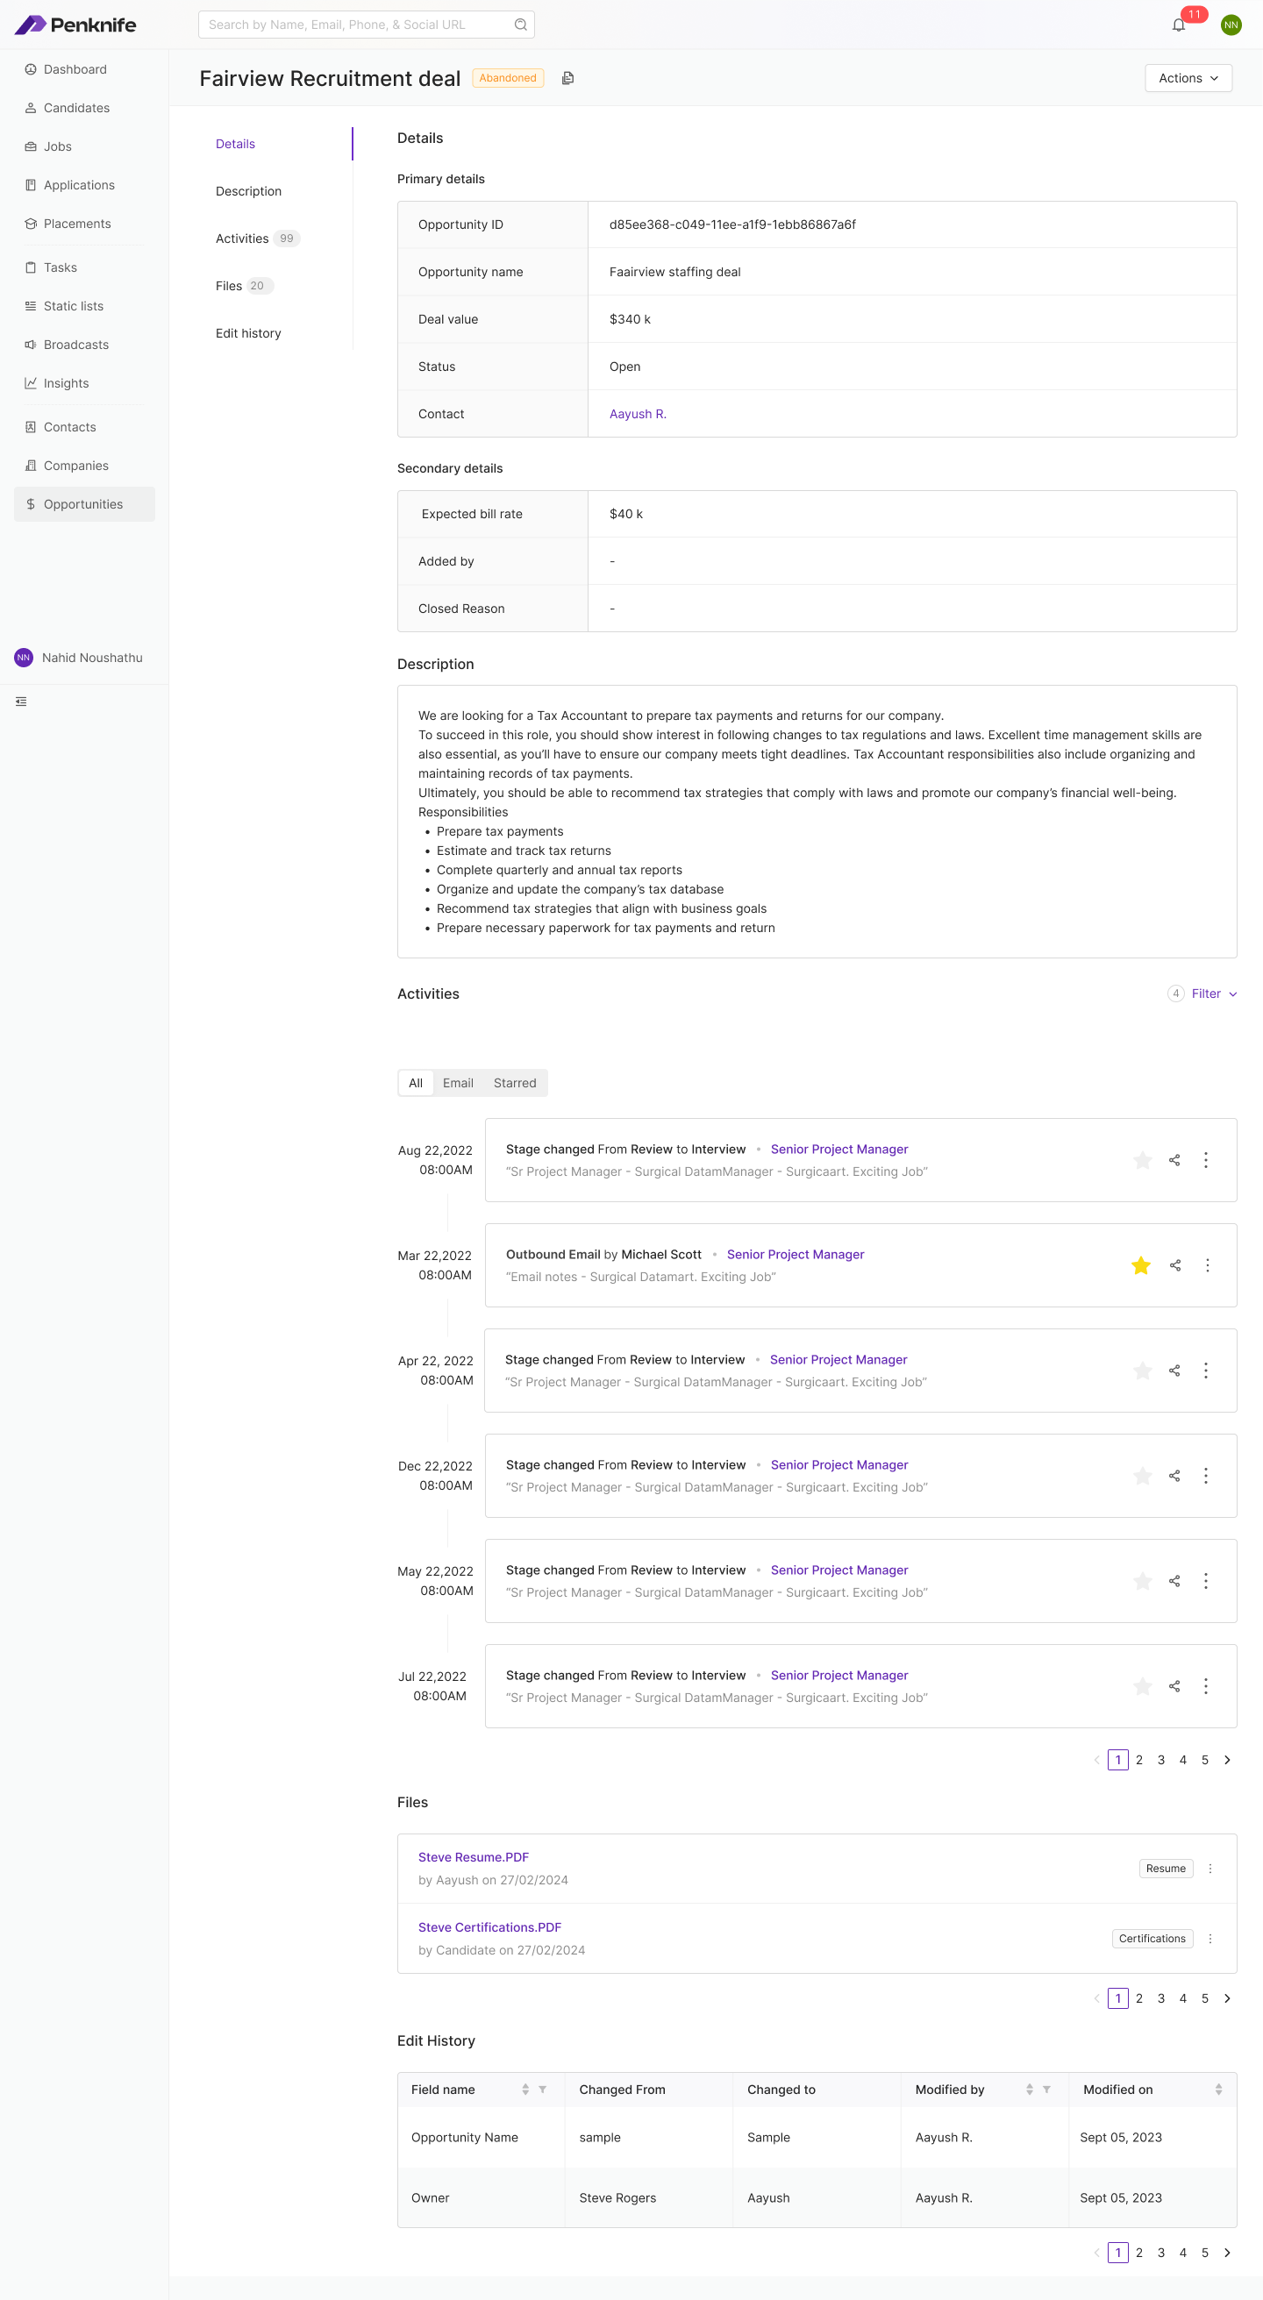This screenshot has height=2300, width=1263.
Task: Filter the Field name column
Action: pyautogui.click(x=542, y=2090)
